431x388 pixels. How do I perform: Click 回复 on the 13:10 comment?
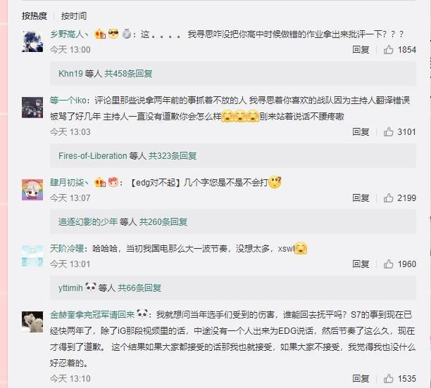[361, 379]
